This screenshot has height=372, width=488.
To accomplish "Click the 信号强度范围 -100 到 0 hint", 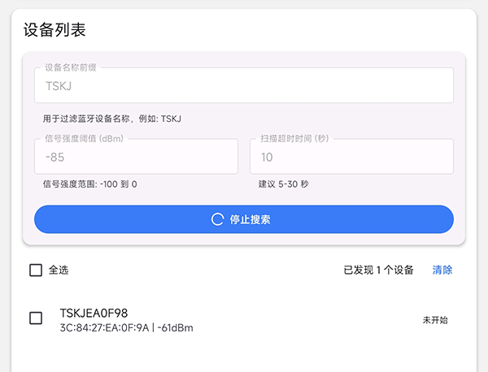I will tap(89, 184).
